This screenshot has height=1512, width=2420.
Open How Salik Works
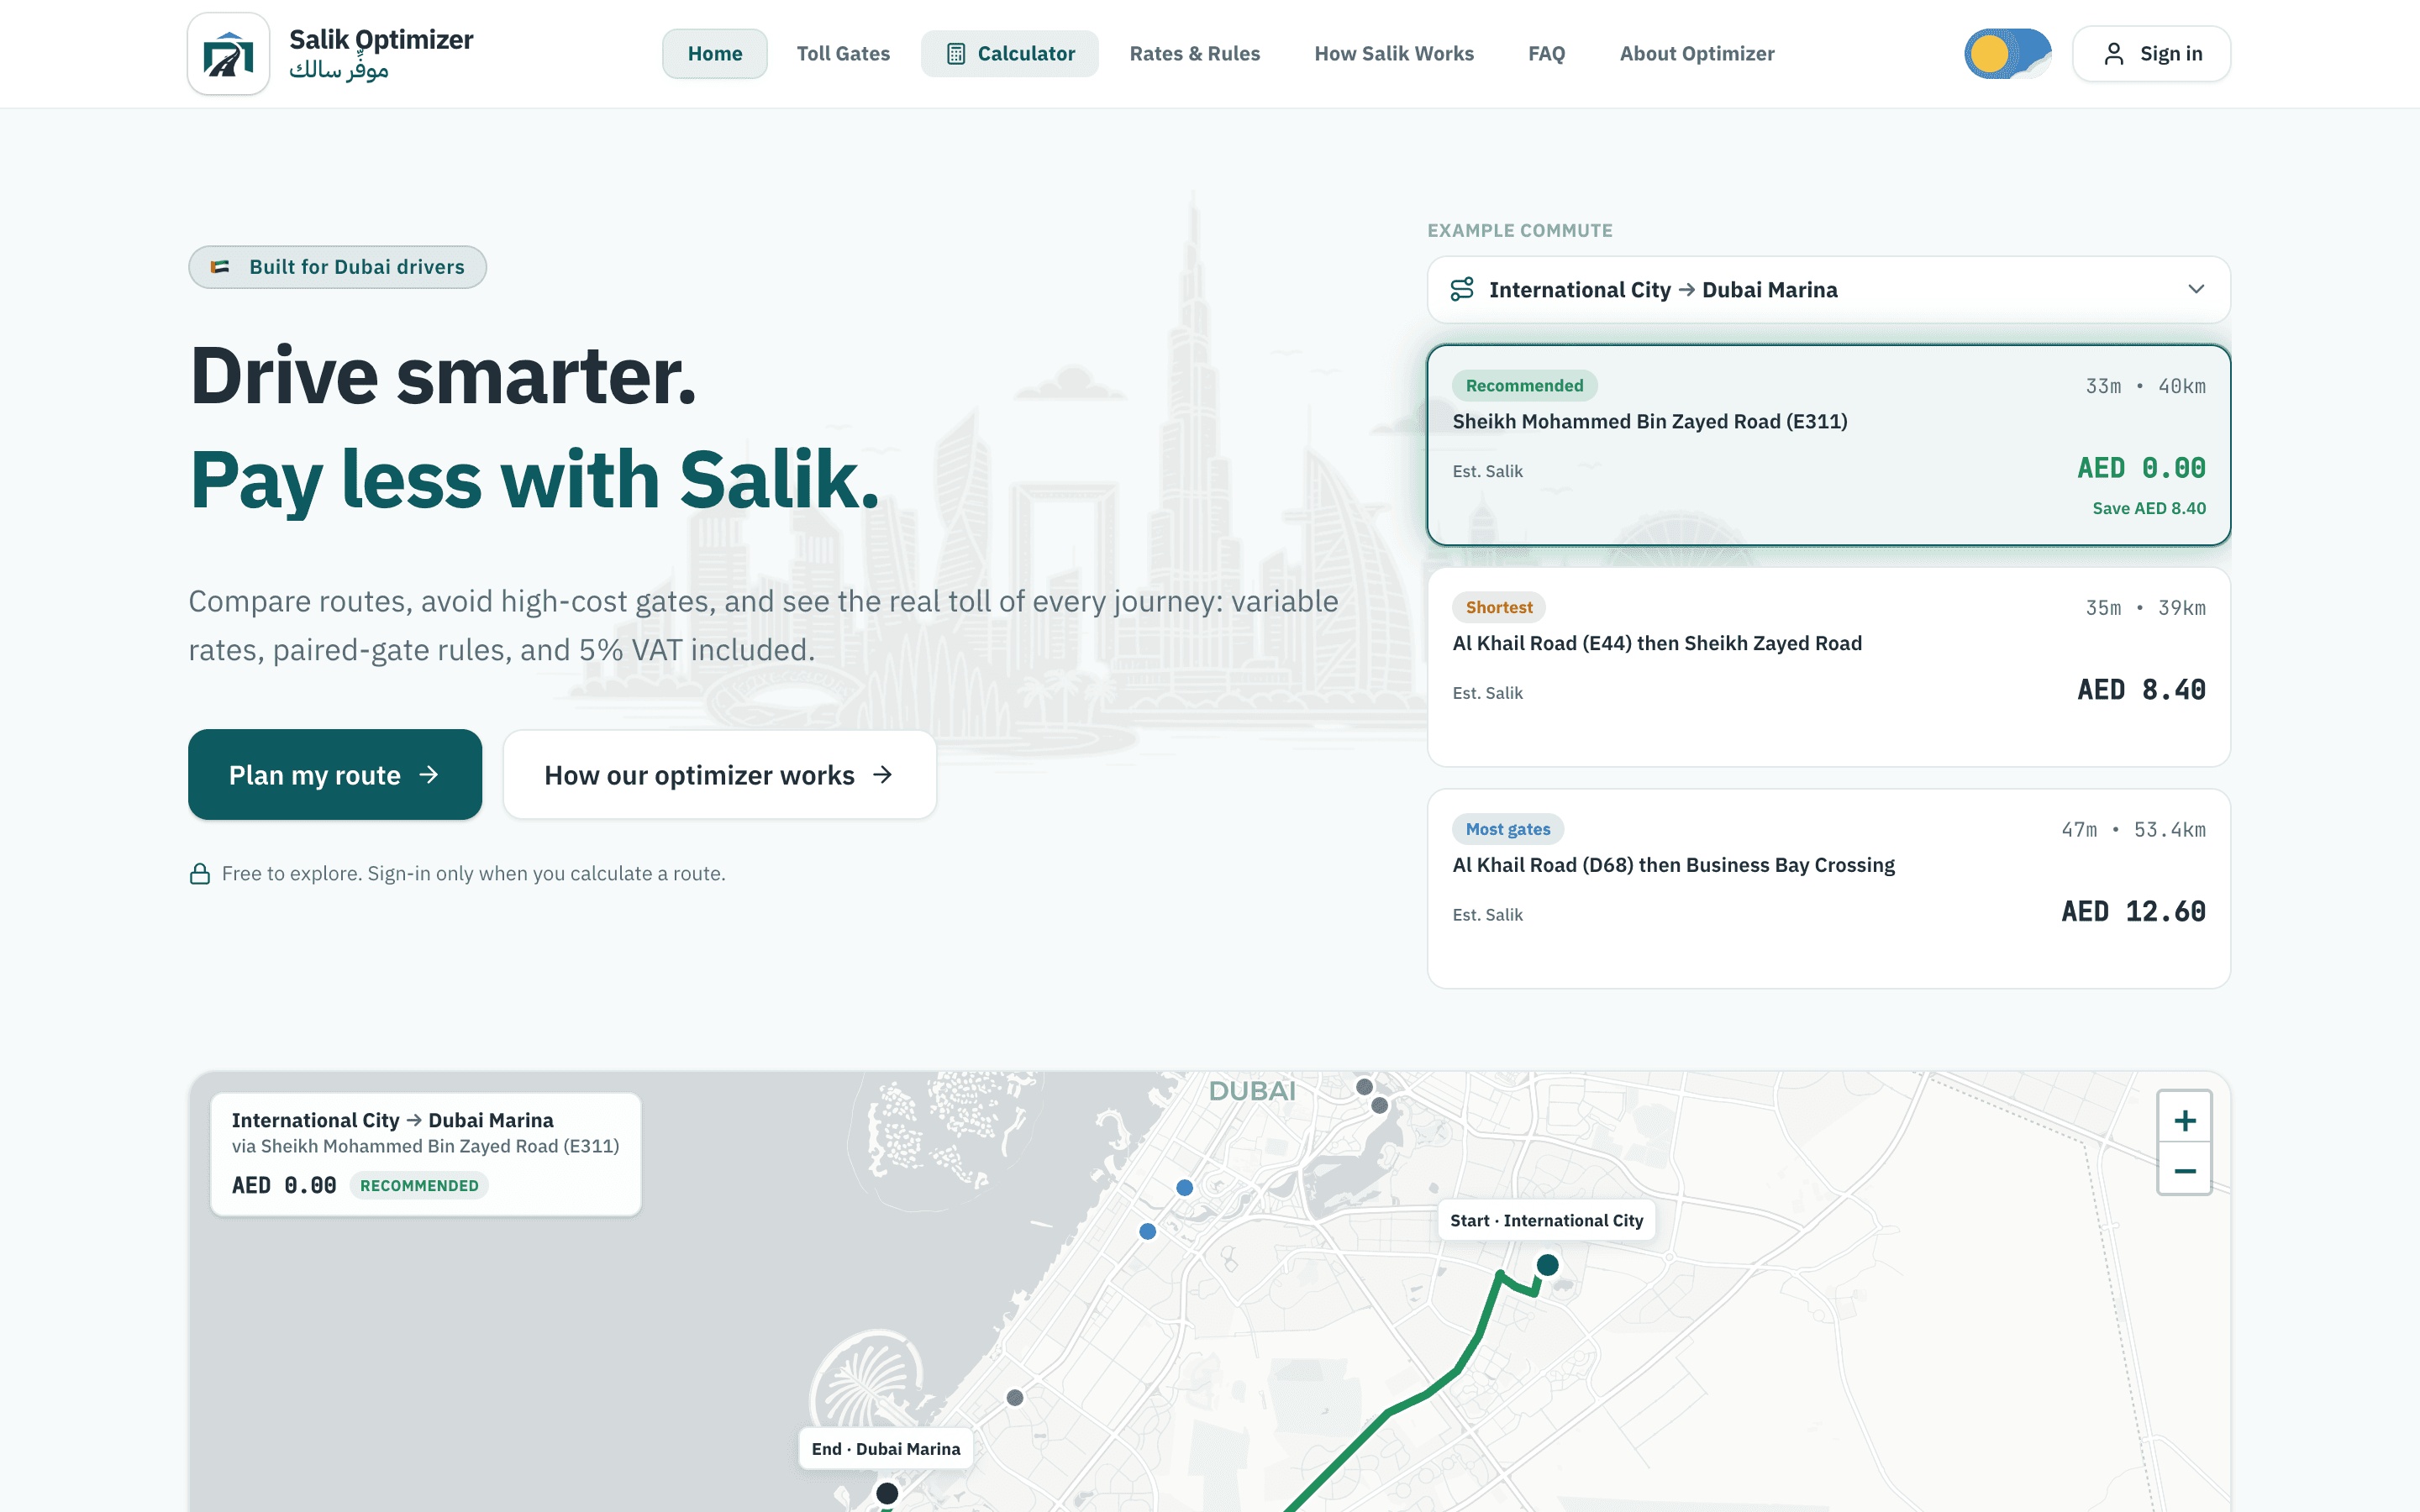tap(1393, 54)
